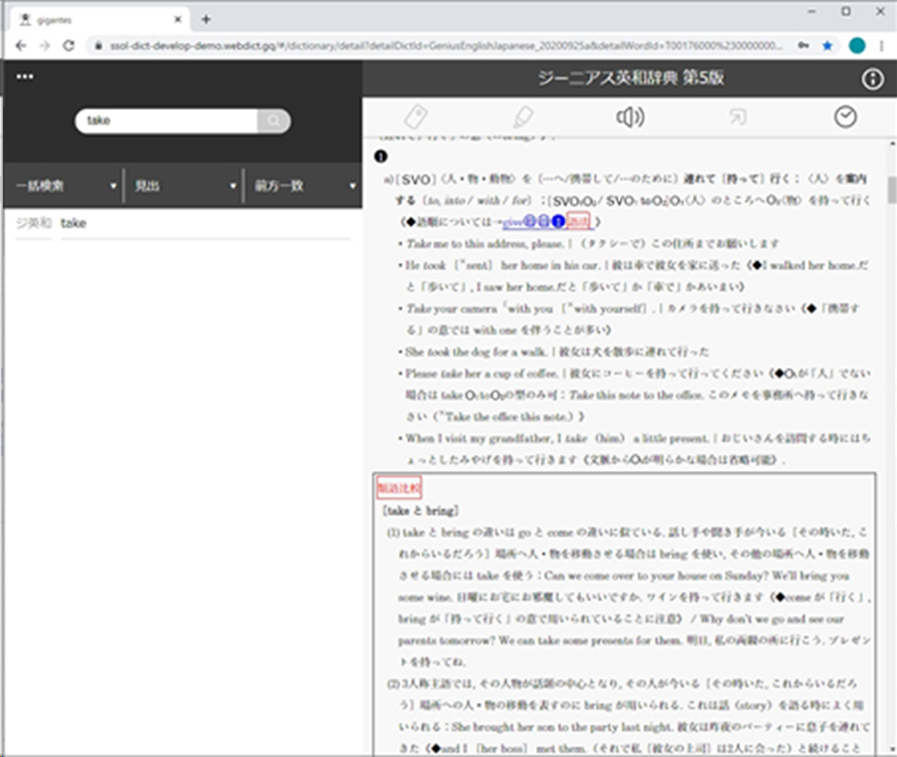The image size is (897, 757).
Task: Click the sentence 'Take me to this address, please.'
Action: [x=485, y=244]
